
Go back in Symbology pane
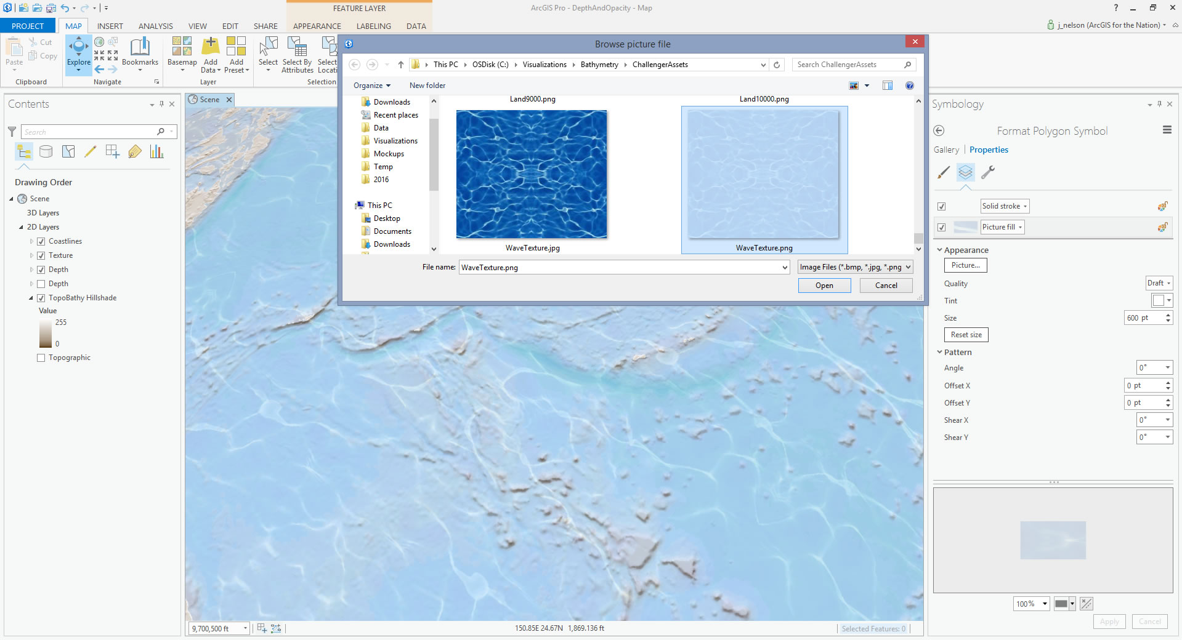pyautogui.click(x=939, y=130)
